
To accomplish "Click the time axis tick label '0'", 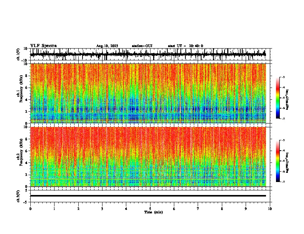I will [x=30, y=209].
